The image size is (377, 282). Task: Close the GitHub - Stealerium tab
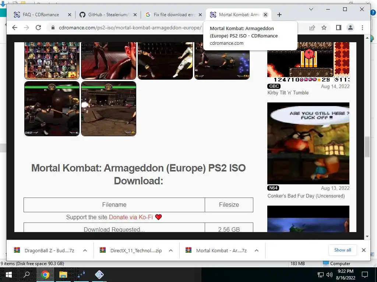[135, 15]
